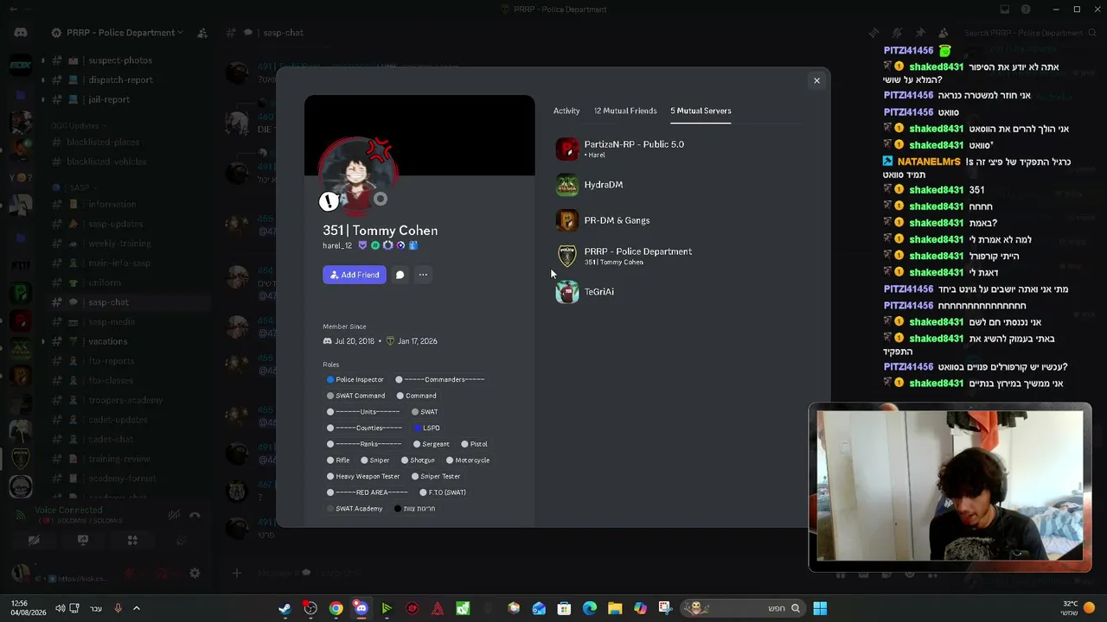Click the invite people icon beside the server name
Image resolution: width=1107 pixels, height=622 pixels.
point(202,33)
